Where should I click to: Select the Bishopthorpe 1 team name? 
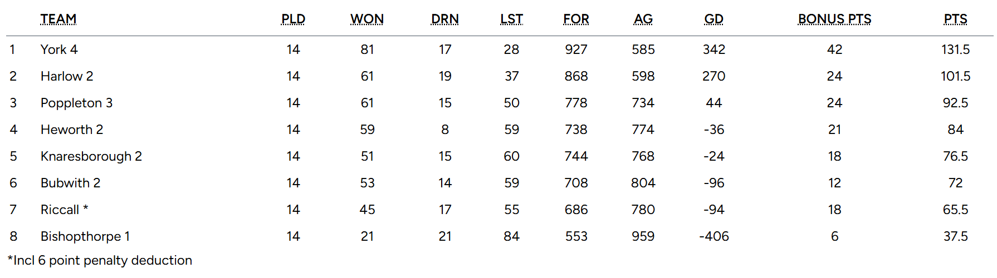click(x=85, y=236)
